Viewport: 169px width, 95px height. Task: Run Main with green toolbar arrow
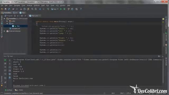click(61, 9)
